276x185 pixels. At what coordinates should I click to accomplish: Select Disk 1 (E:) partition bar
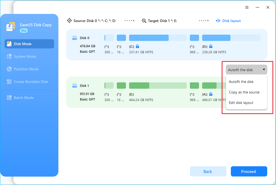[x=158, y=86]
